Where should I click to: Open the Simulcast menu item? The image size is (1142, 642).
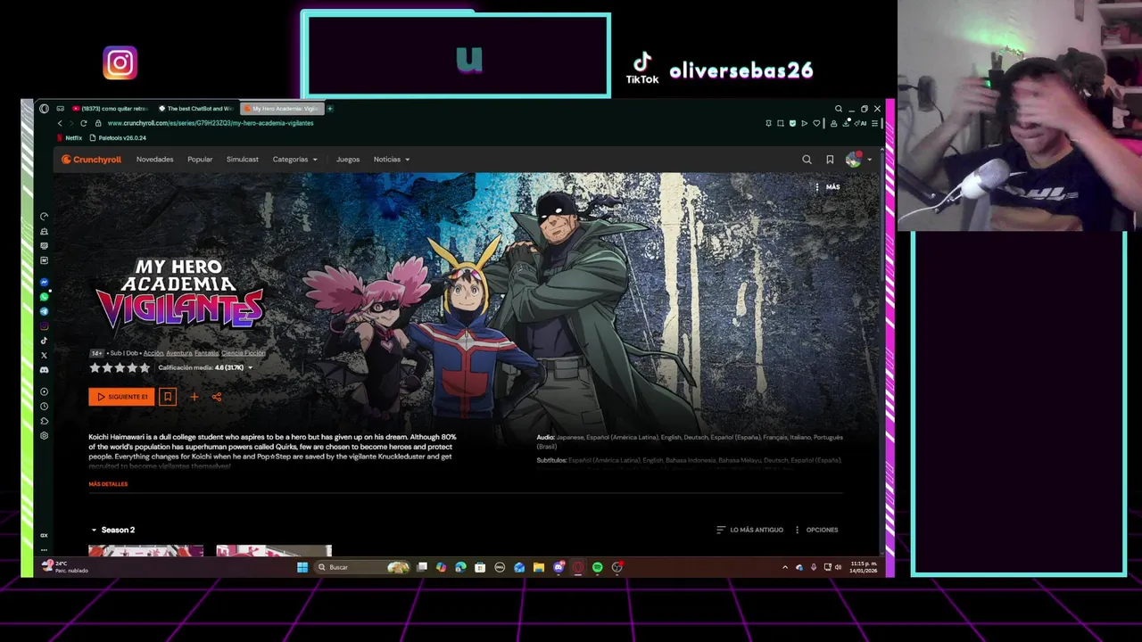pyautogui.click(x=242, y=160)
